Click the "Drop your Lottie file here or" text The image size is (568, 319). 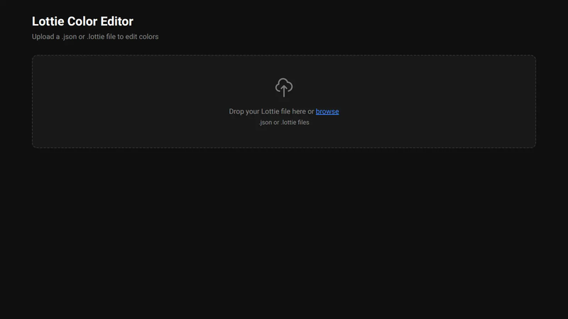pos(271,111)
